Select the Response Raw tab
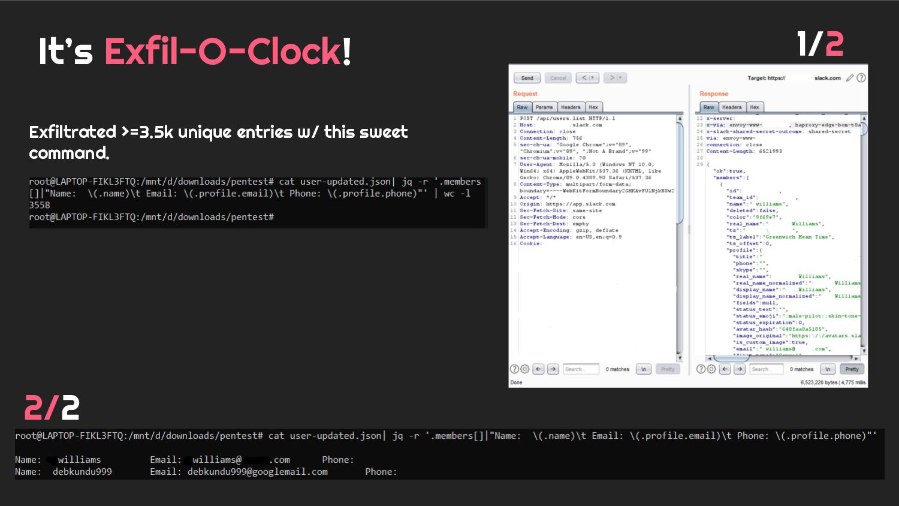Image resolution: width=899 pixels, height=506 pixels. tap(709, 107)
